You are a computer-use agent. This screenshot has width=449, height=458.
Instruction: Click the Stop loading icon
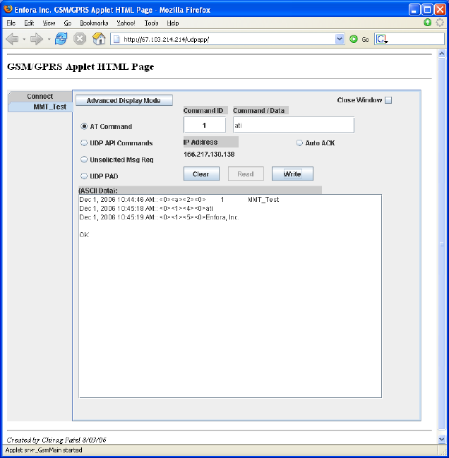click(80, 39)
